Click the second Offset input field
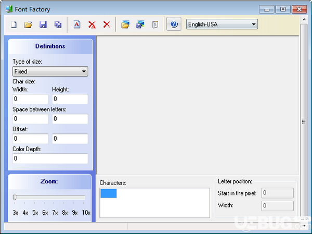Screen dimensions: 312x234 pos(70,139)
